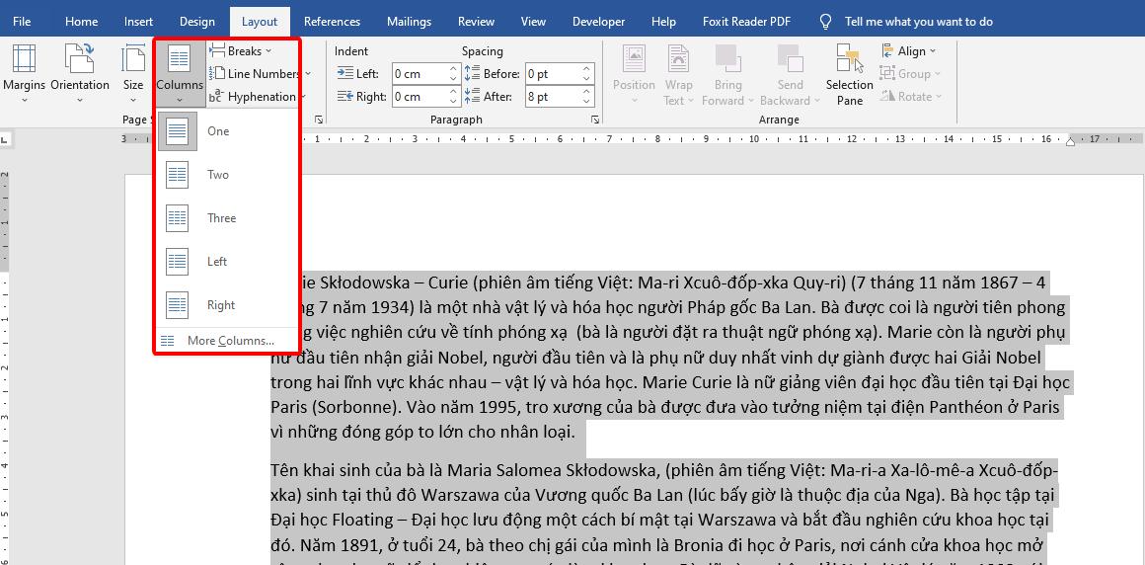Viewport: 1145px width, 565px height.
Task: Expand the Send Backward arrow
Action: pos(815,101)
